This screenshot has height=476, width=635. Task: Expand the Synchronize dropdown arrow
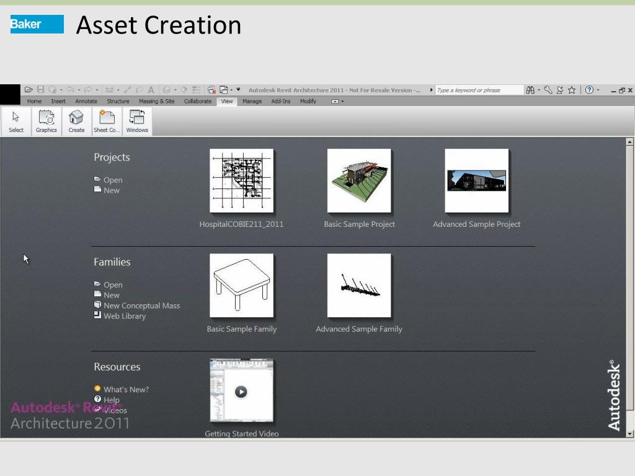(61, 90)
